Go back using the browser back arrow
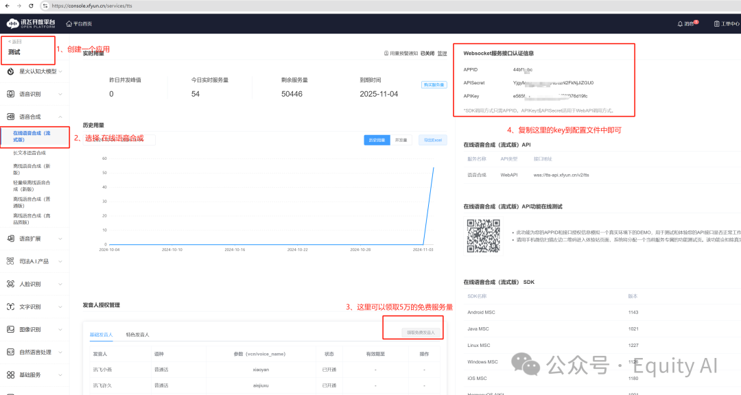 coord(7,5)
